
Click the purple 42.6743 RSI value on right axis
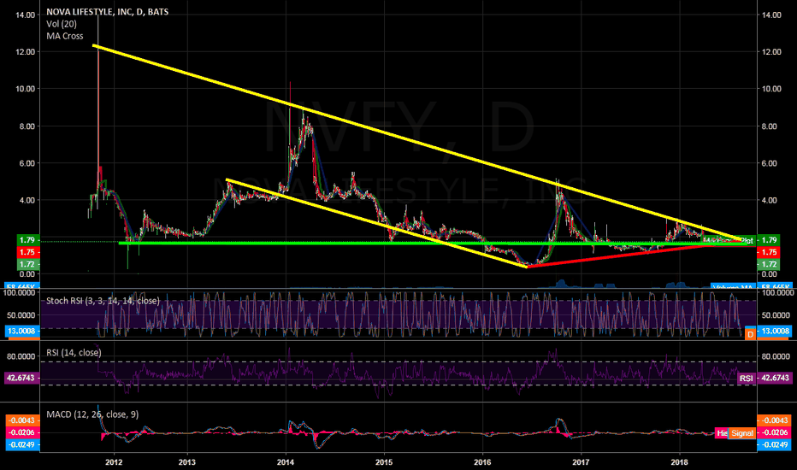click(774, 378)
